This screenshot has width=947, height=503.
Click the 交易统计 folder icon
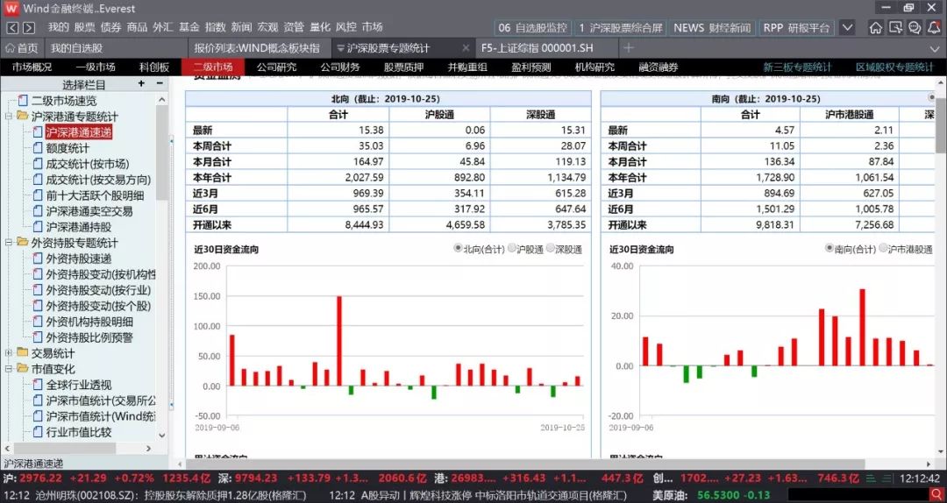[22, 352]
